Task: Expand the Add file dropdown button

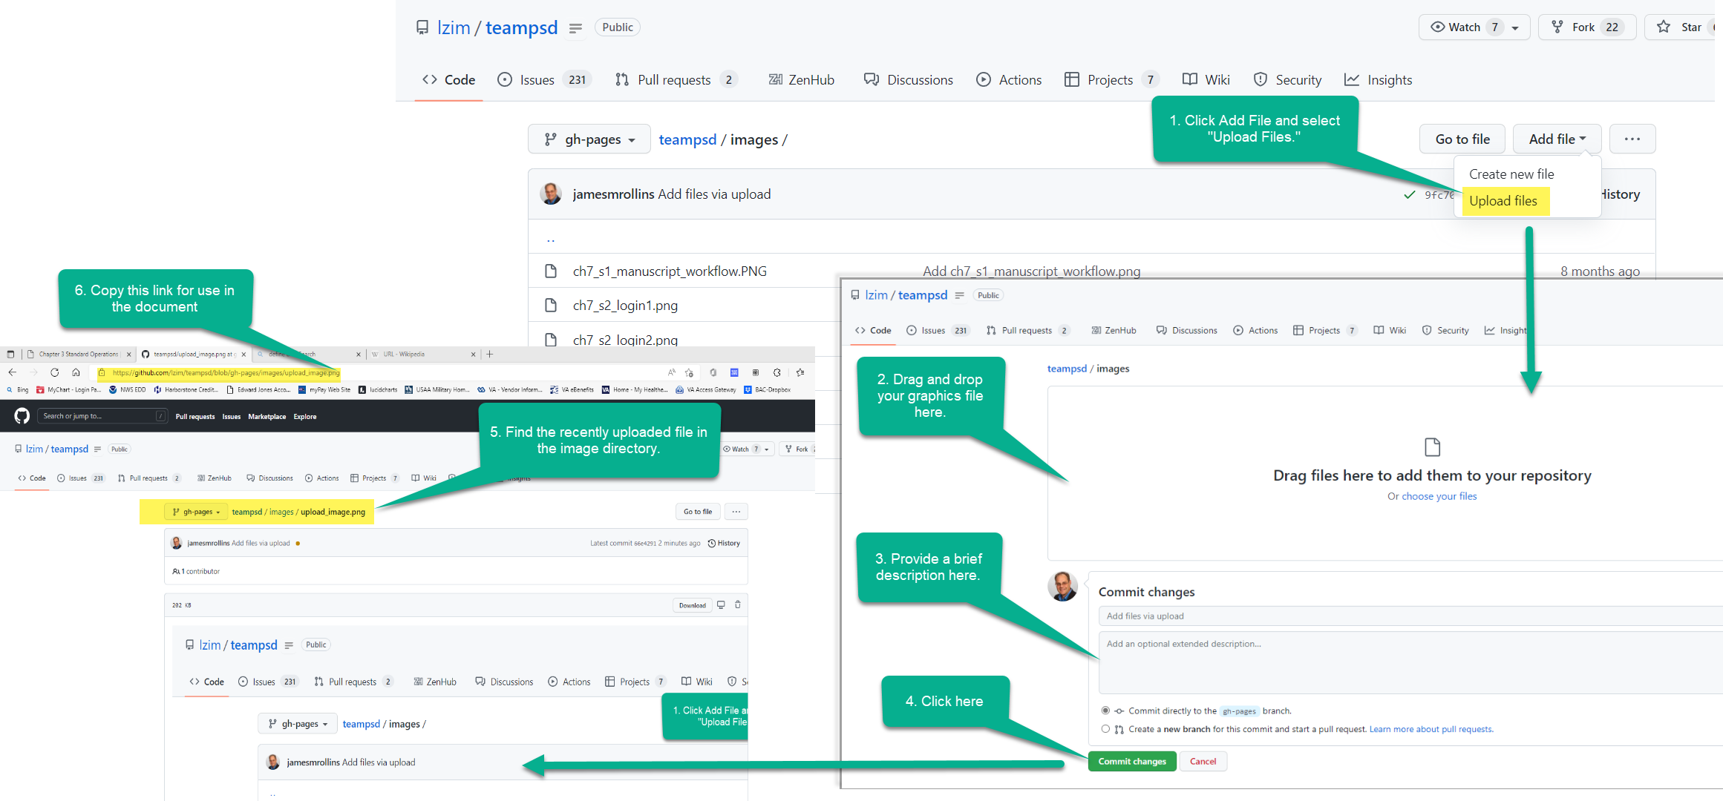Action: pos(1557,139)
